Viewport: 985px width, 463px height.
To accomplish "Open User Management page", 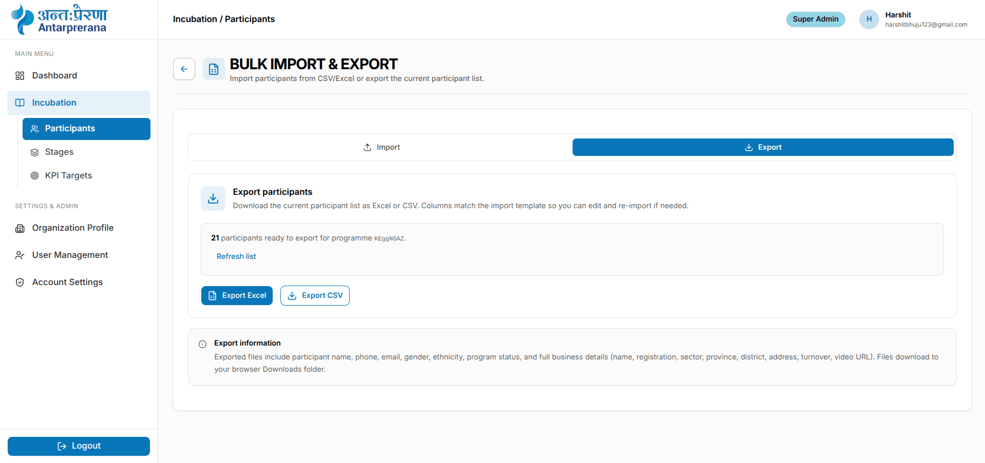I will click(79, 255).
